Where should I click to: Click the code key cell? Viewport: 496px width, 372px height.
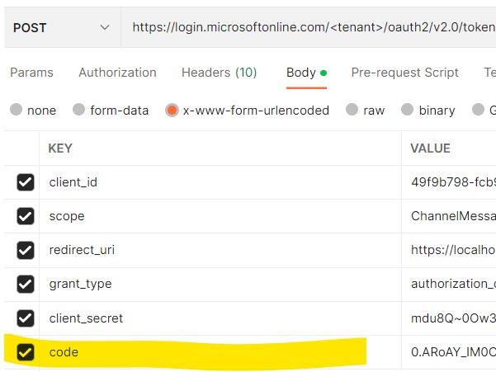coord(220,352)
